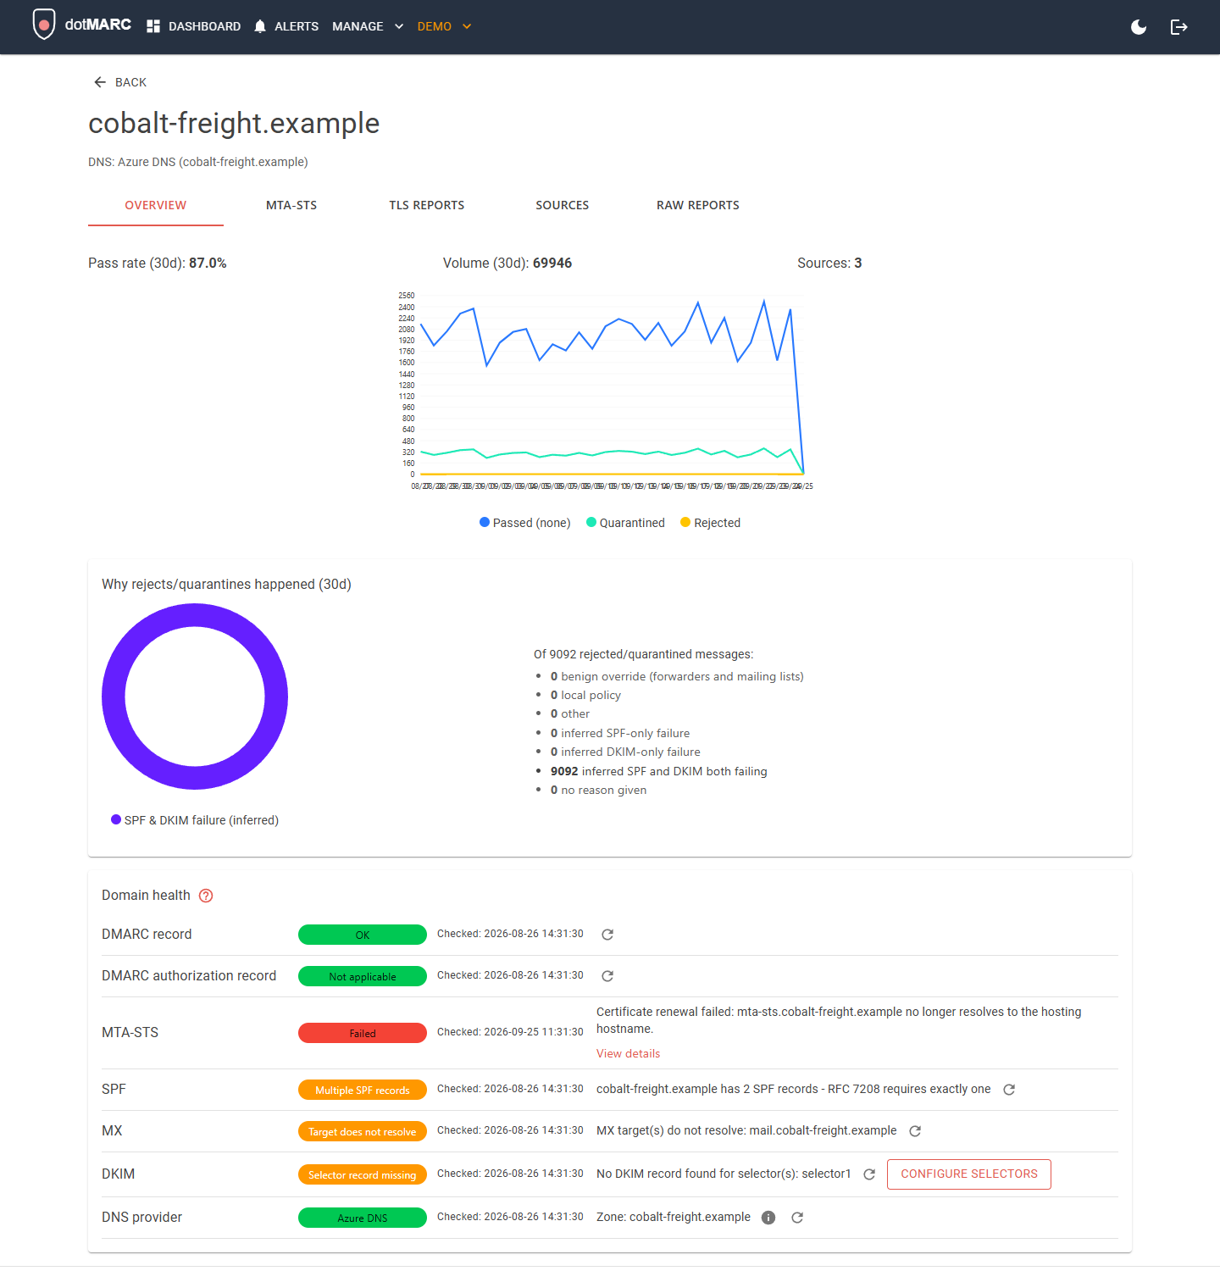The height and width of the screenshot is (1271, 1220).
Task: Toggle Rejected legend series
Action: coord(711,523)
